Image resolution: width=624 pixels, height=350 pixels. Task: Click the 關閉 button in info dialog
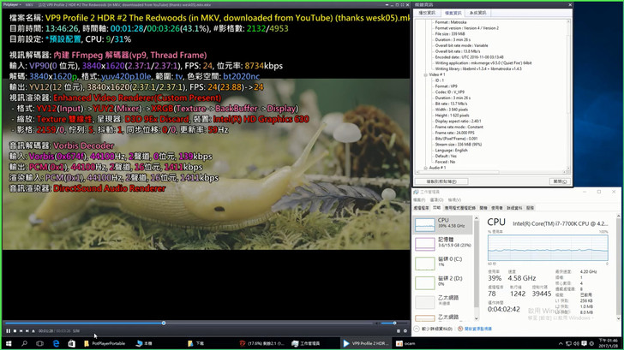559,181
